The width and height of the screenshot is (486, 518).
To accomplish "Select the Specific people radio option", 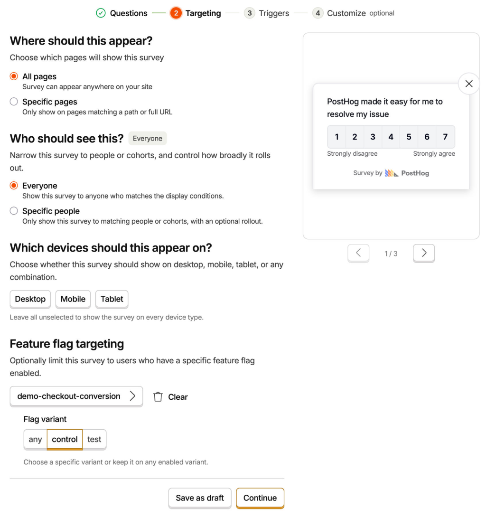I will (x=14, y=211).
